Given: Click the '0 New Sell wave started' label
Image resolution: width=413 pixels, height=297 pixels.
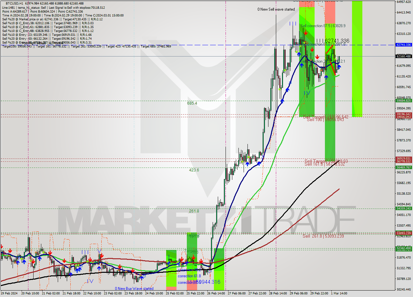Looking at the screenshot, I should (x=276, y=9).
